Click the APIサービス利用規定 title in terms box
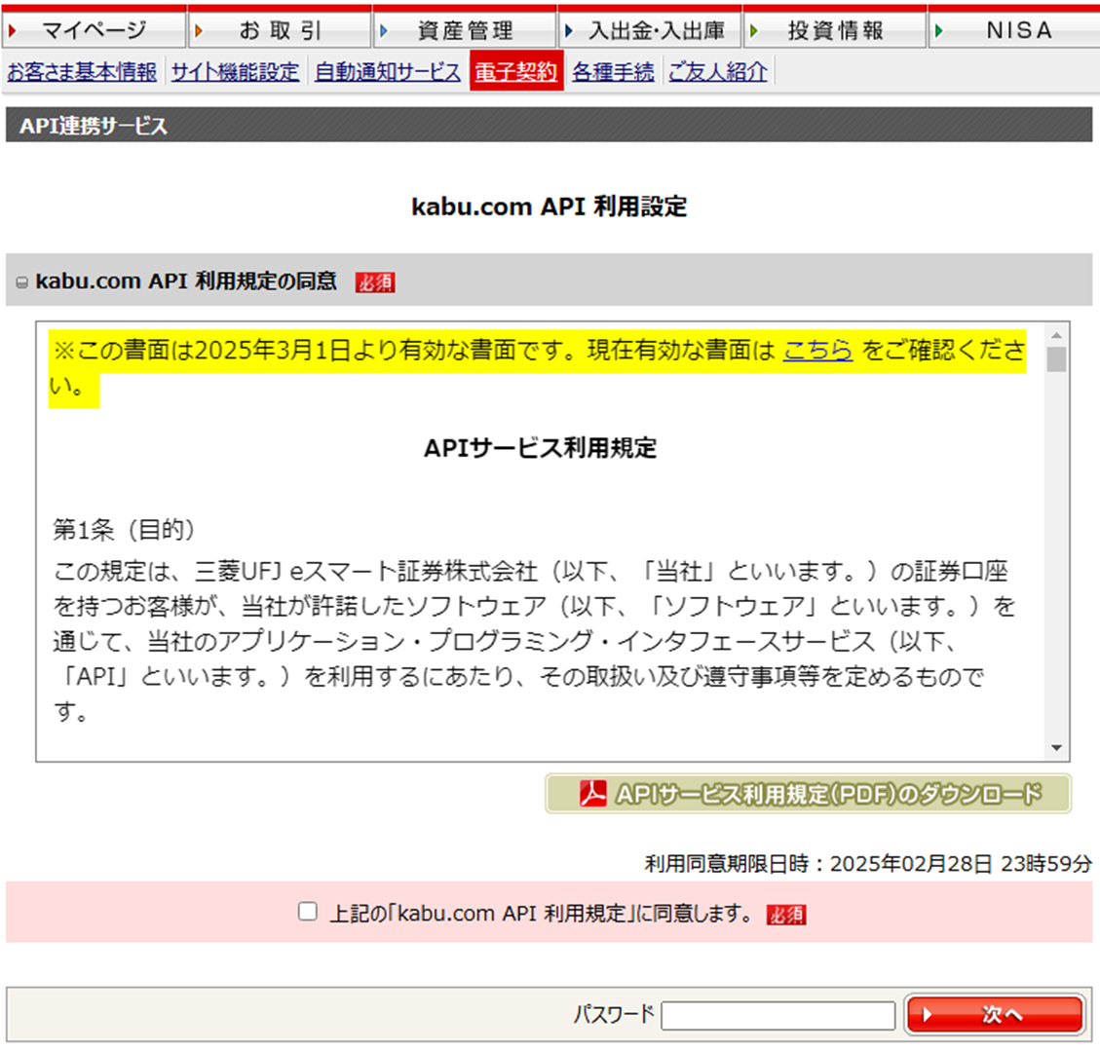 [540, 448]
